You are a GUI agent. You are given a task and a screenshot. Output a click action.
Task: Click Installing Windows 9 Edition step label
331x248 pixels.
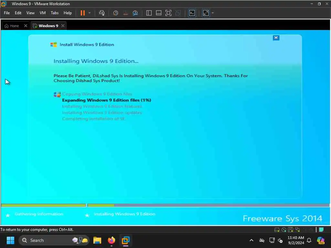point(124,214)
